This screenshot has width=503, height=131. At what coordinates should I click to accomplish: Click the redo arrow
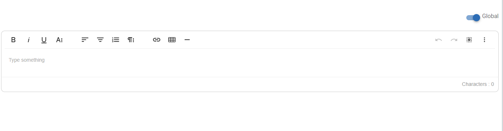(x=454, y=40)
